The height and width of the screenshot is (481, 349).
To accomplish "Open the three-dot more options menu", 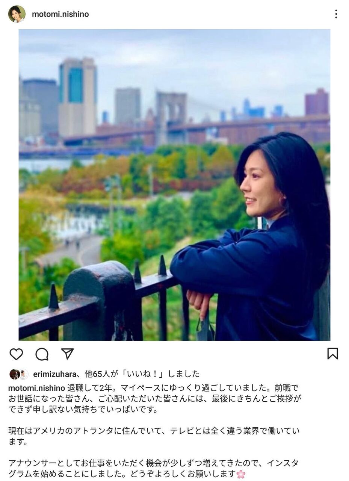I will click(x=336, y=14).
